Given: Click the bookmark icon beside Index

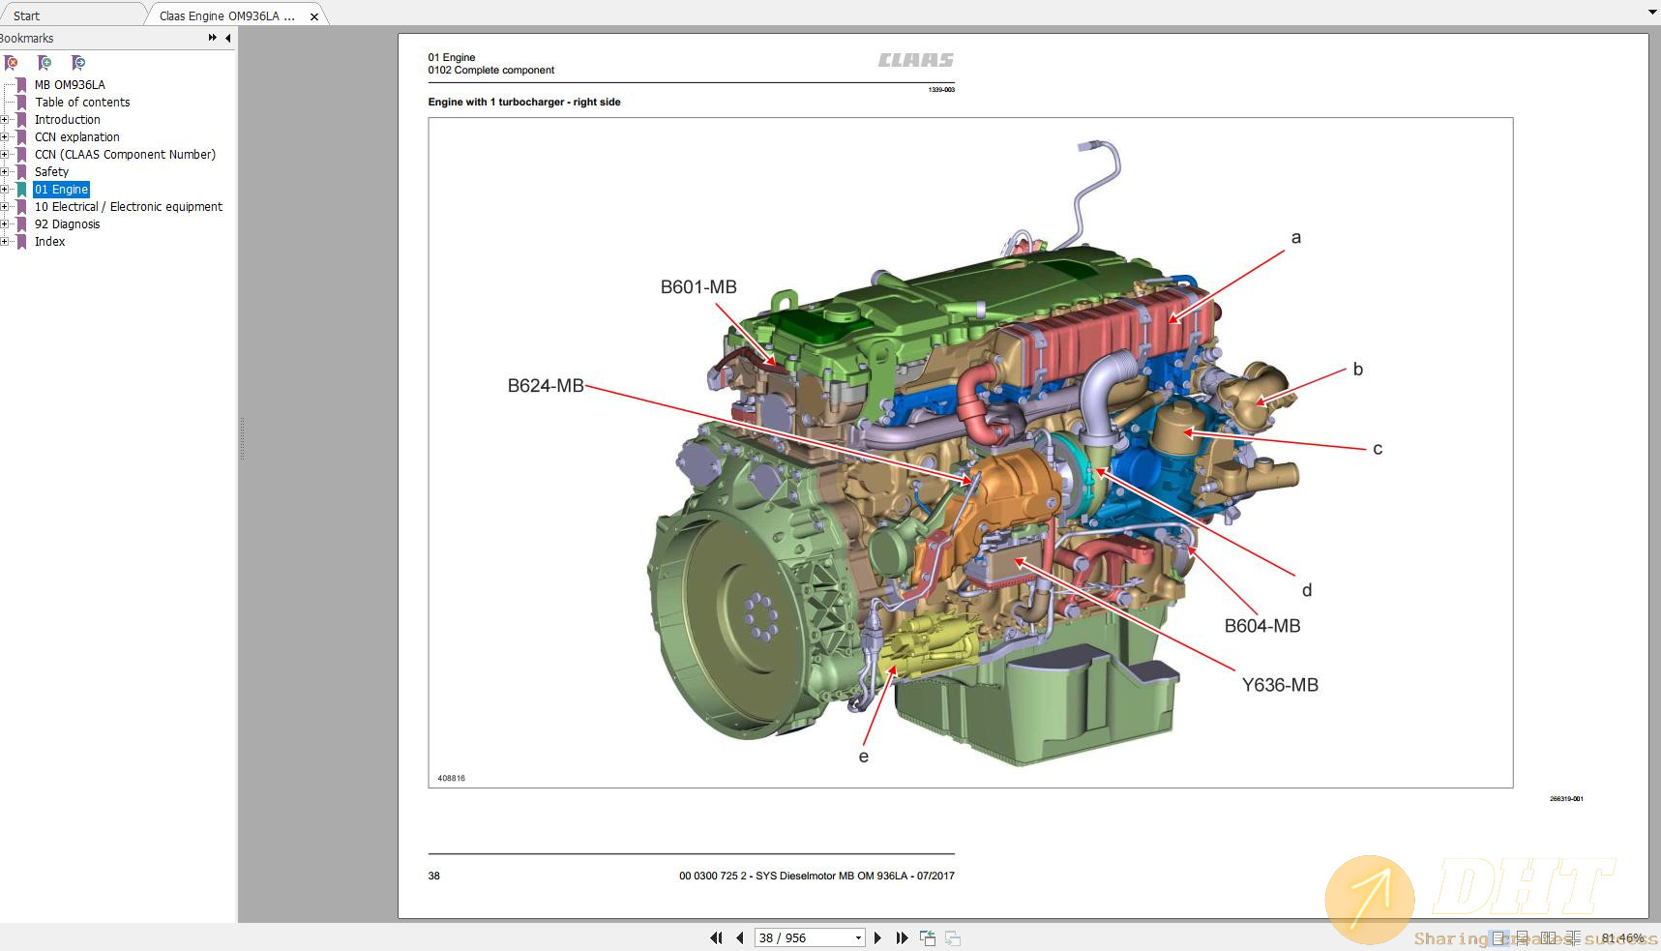Looking at the screenshot, I should coord(21,242).
